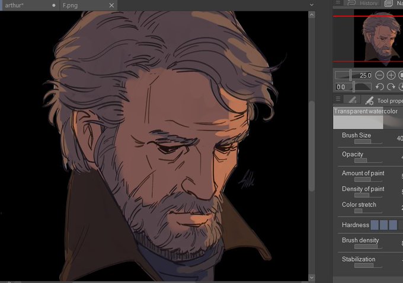The height and width of the screenshot is (283, 403).
Task: Click the Navigator portrait thumbnail preview
Action: pos(378,39)
